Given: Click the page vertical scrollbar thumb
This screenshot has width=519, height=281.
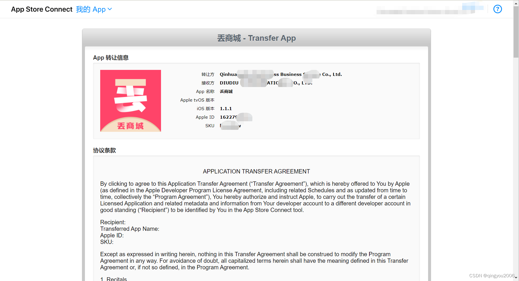Looking at the screenshot, I should point(516,31).
